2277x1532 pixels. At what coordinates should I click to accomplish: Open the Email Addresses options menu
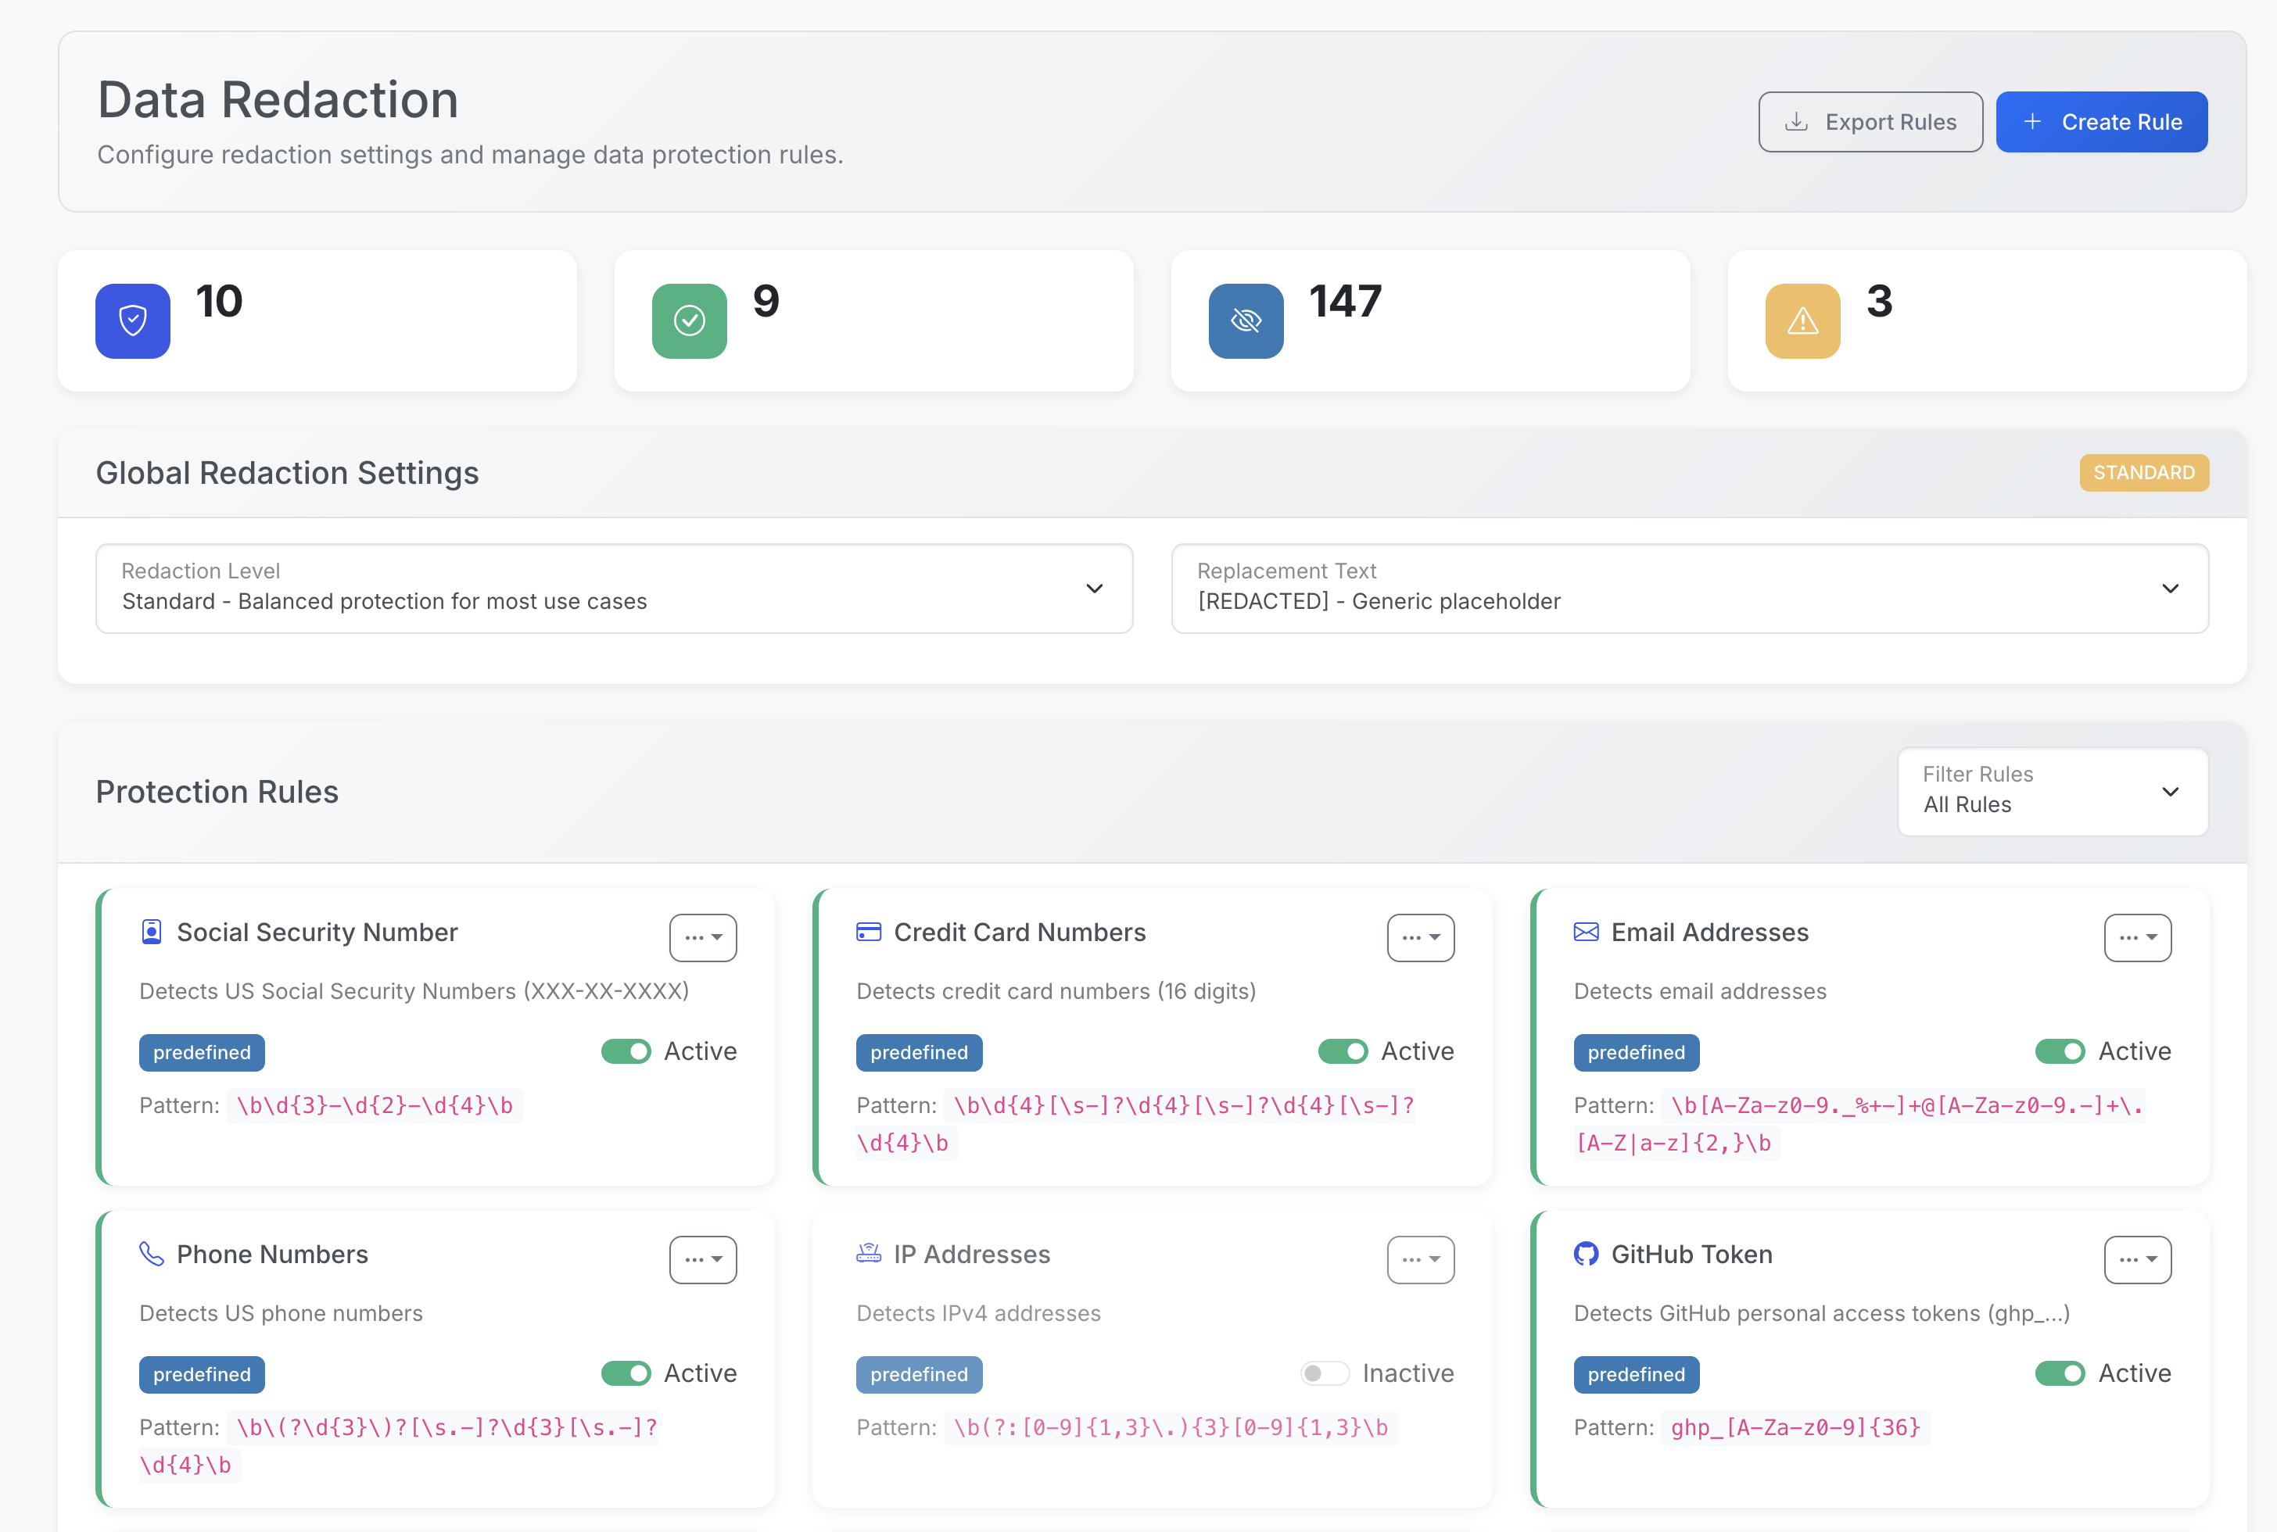[2137, 937]
